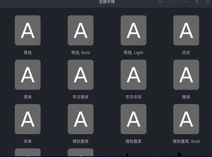Click the 宋体 font name text

point(28,141)
